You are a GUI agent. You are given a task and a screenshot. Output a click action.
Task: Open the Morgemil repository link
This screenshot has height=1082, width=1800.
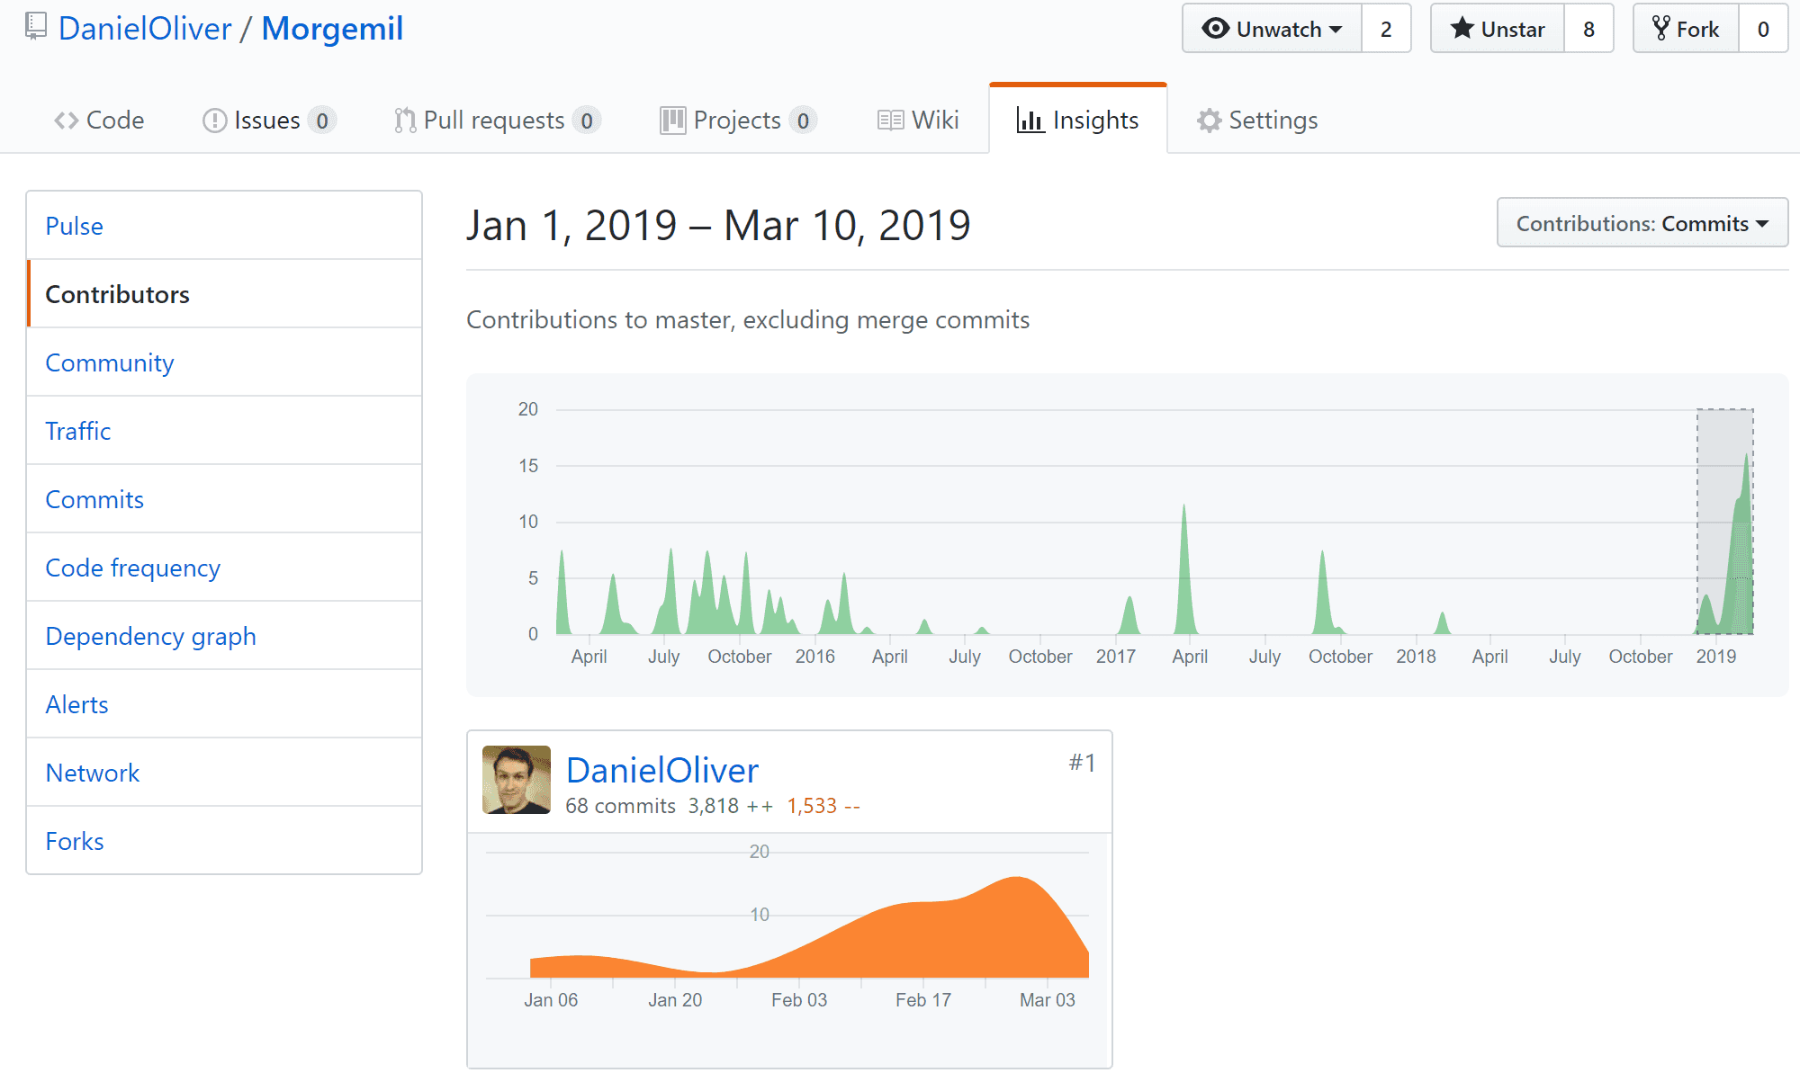click(x=332, y=29)
